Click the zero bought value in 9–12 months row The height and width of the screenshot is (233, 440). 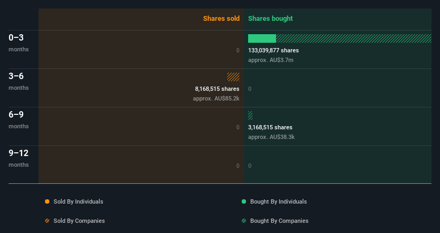click(x=250, y=166)
